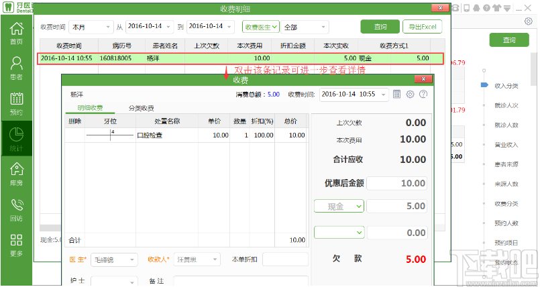Viewport: 540px width, 287px height.
Task: Click the telephone icon in main title bar
Action: pos(456,8)
